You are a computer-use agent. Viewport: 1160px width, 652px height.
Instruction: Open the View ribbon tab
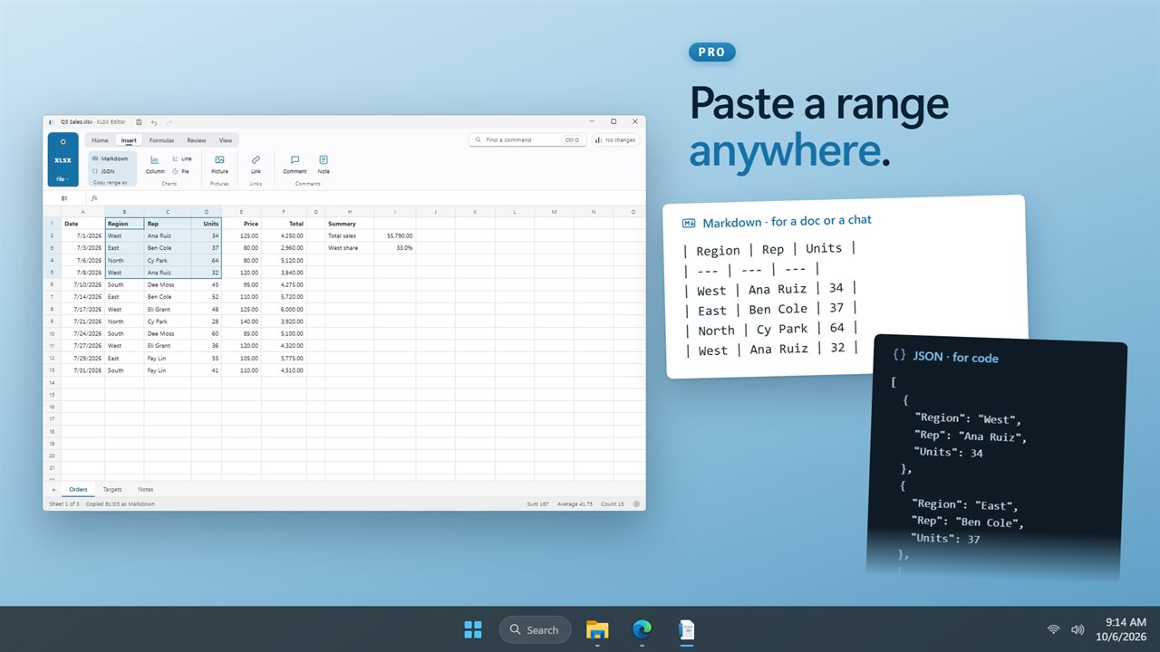tap(226, 140)
